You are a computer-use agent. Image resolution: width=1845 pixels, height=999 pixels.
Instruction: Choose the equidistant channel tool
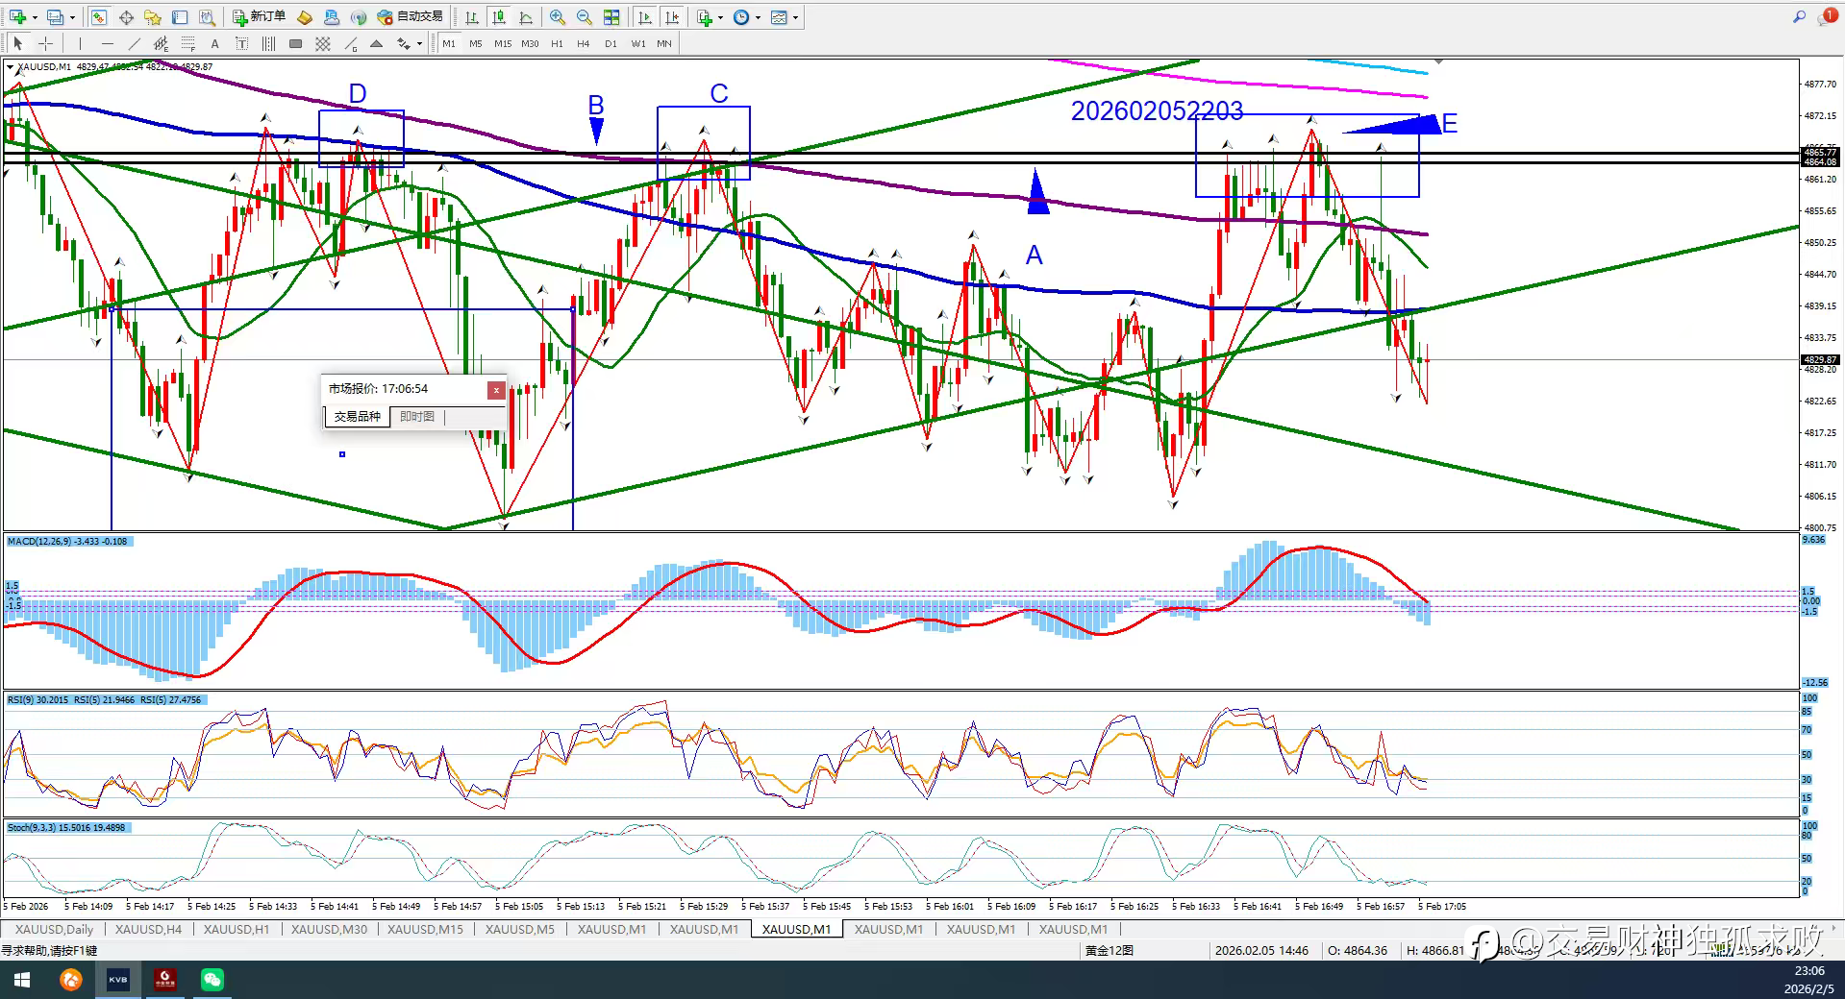pyautogui.click(x=162, y=43)
